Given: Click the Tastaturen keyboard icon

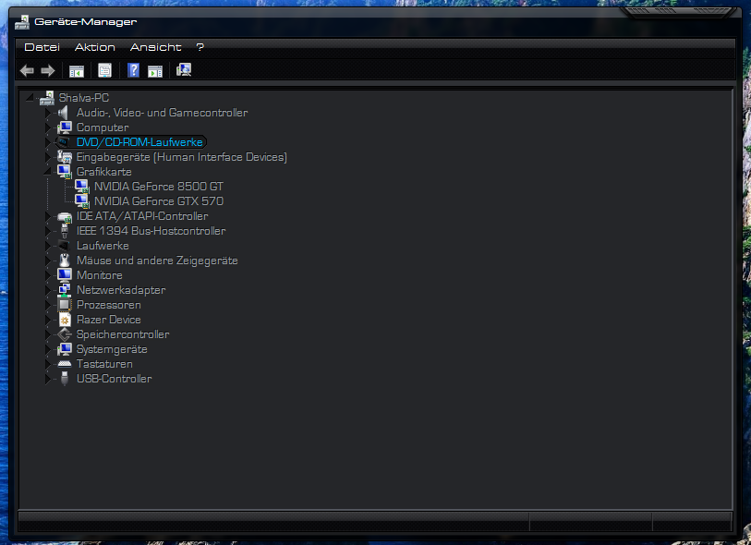Looking at the screenshot, I should point(64,364).
